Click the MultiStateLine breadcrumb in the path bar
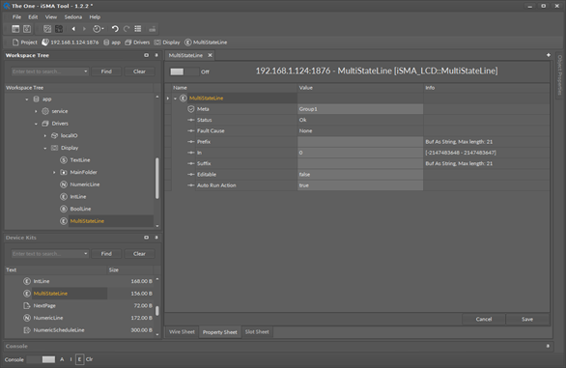Image resolution: width=566 pixels, height=368 pixels. pos(206,42)
